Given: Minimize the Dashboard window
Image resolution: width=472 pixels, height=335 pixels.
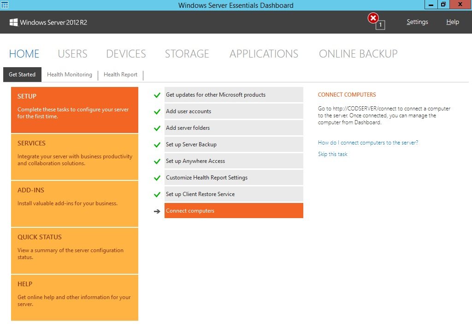Looking at the screenshot, I should point(431,5).
